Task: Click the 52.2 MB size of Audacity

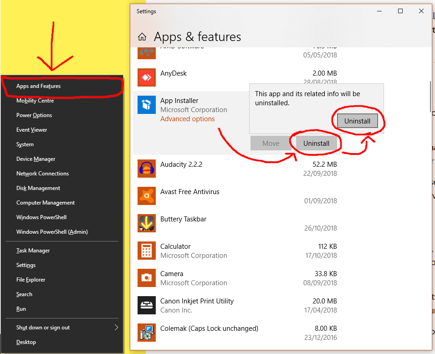Action: (325, 164)
